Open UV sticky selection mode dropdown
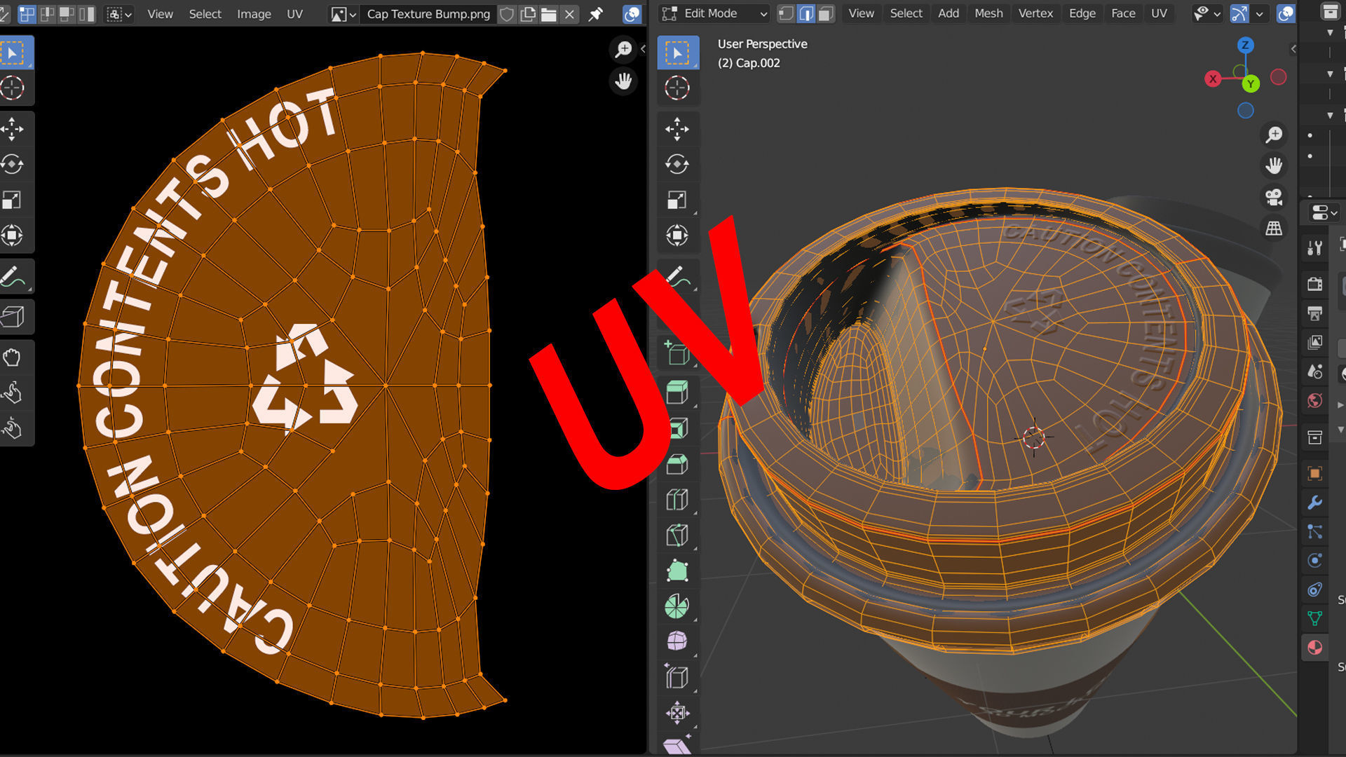Viewport: 1346px width, 757px height. [118, 14]
